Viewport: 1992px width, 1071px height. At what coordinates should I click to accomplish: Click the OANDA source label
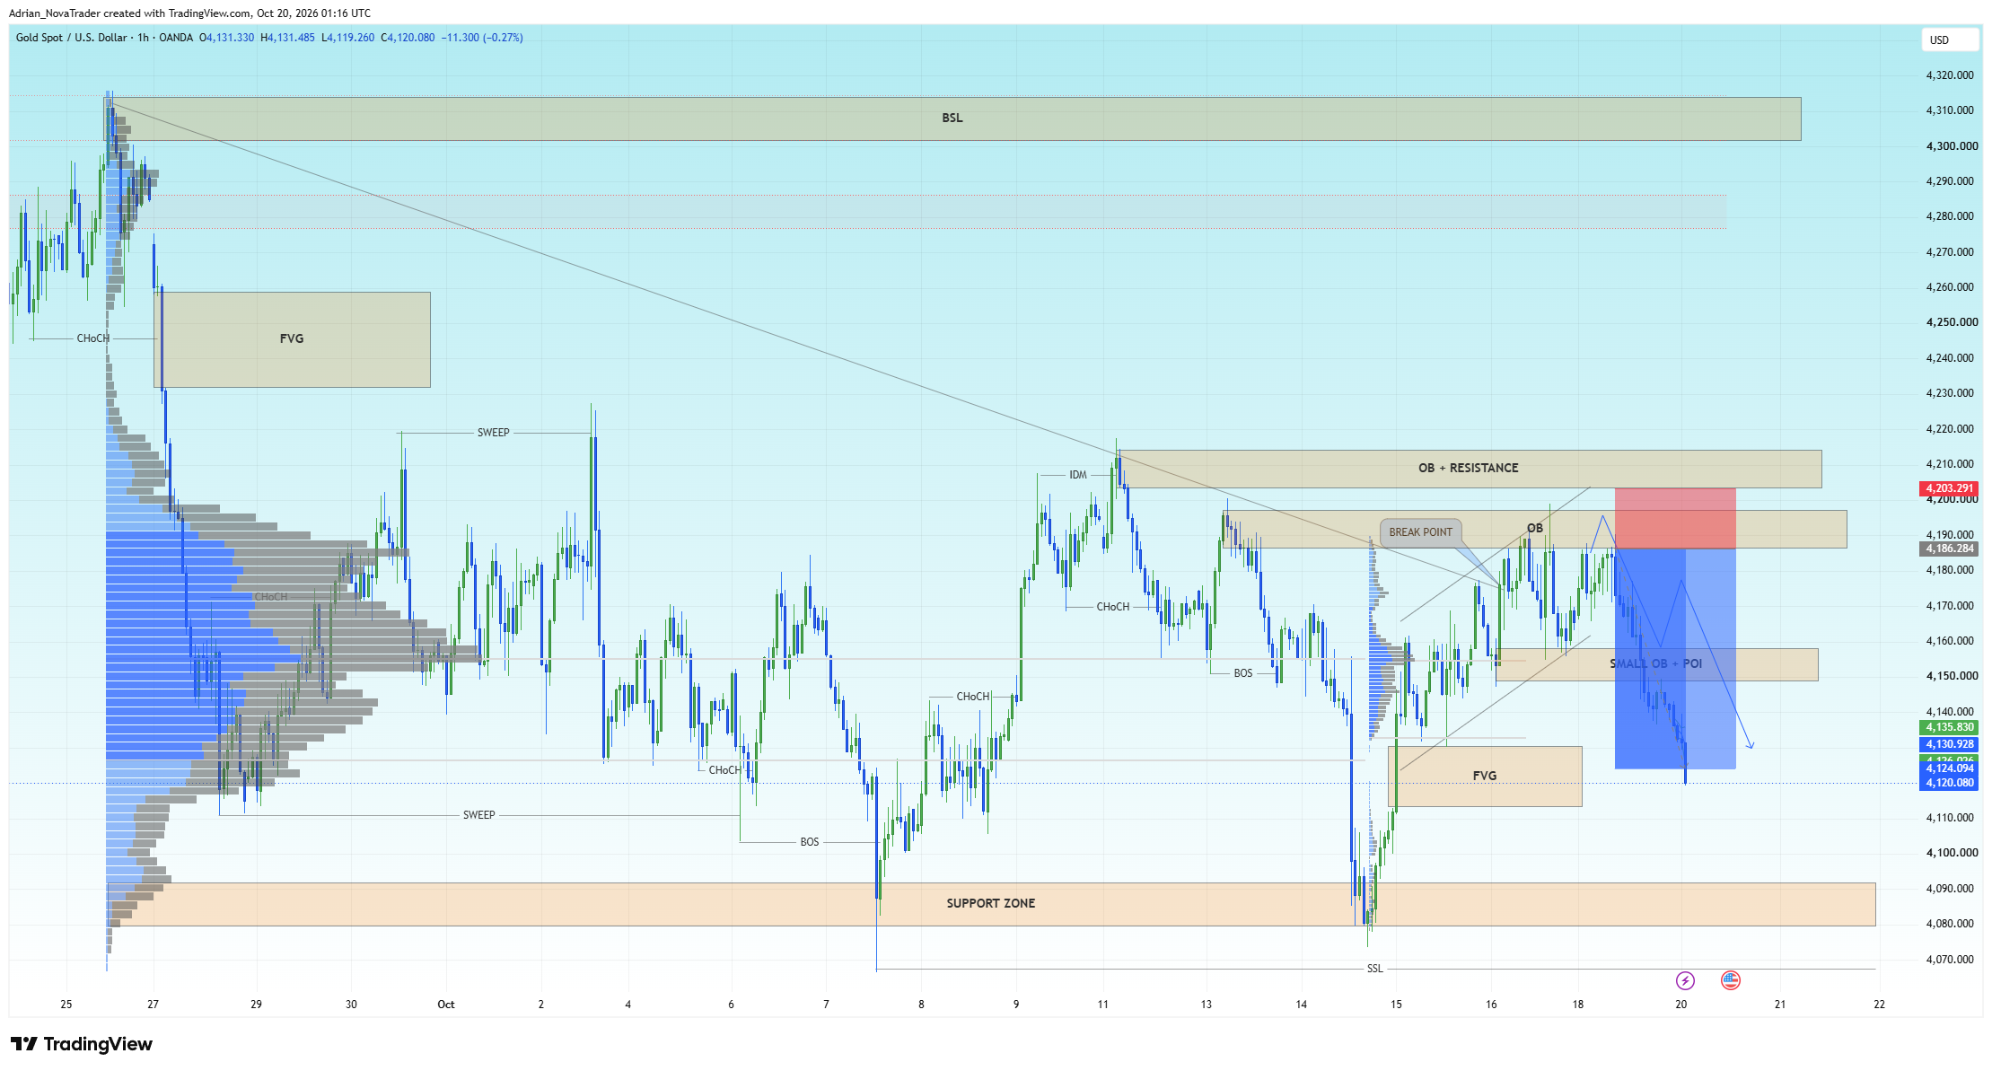click(x=176, y=38)
